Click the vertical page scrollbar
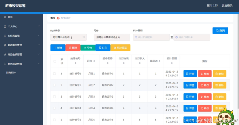239x125 pixels. pyautogui.click(x=238, y=61)
